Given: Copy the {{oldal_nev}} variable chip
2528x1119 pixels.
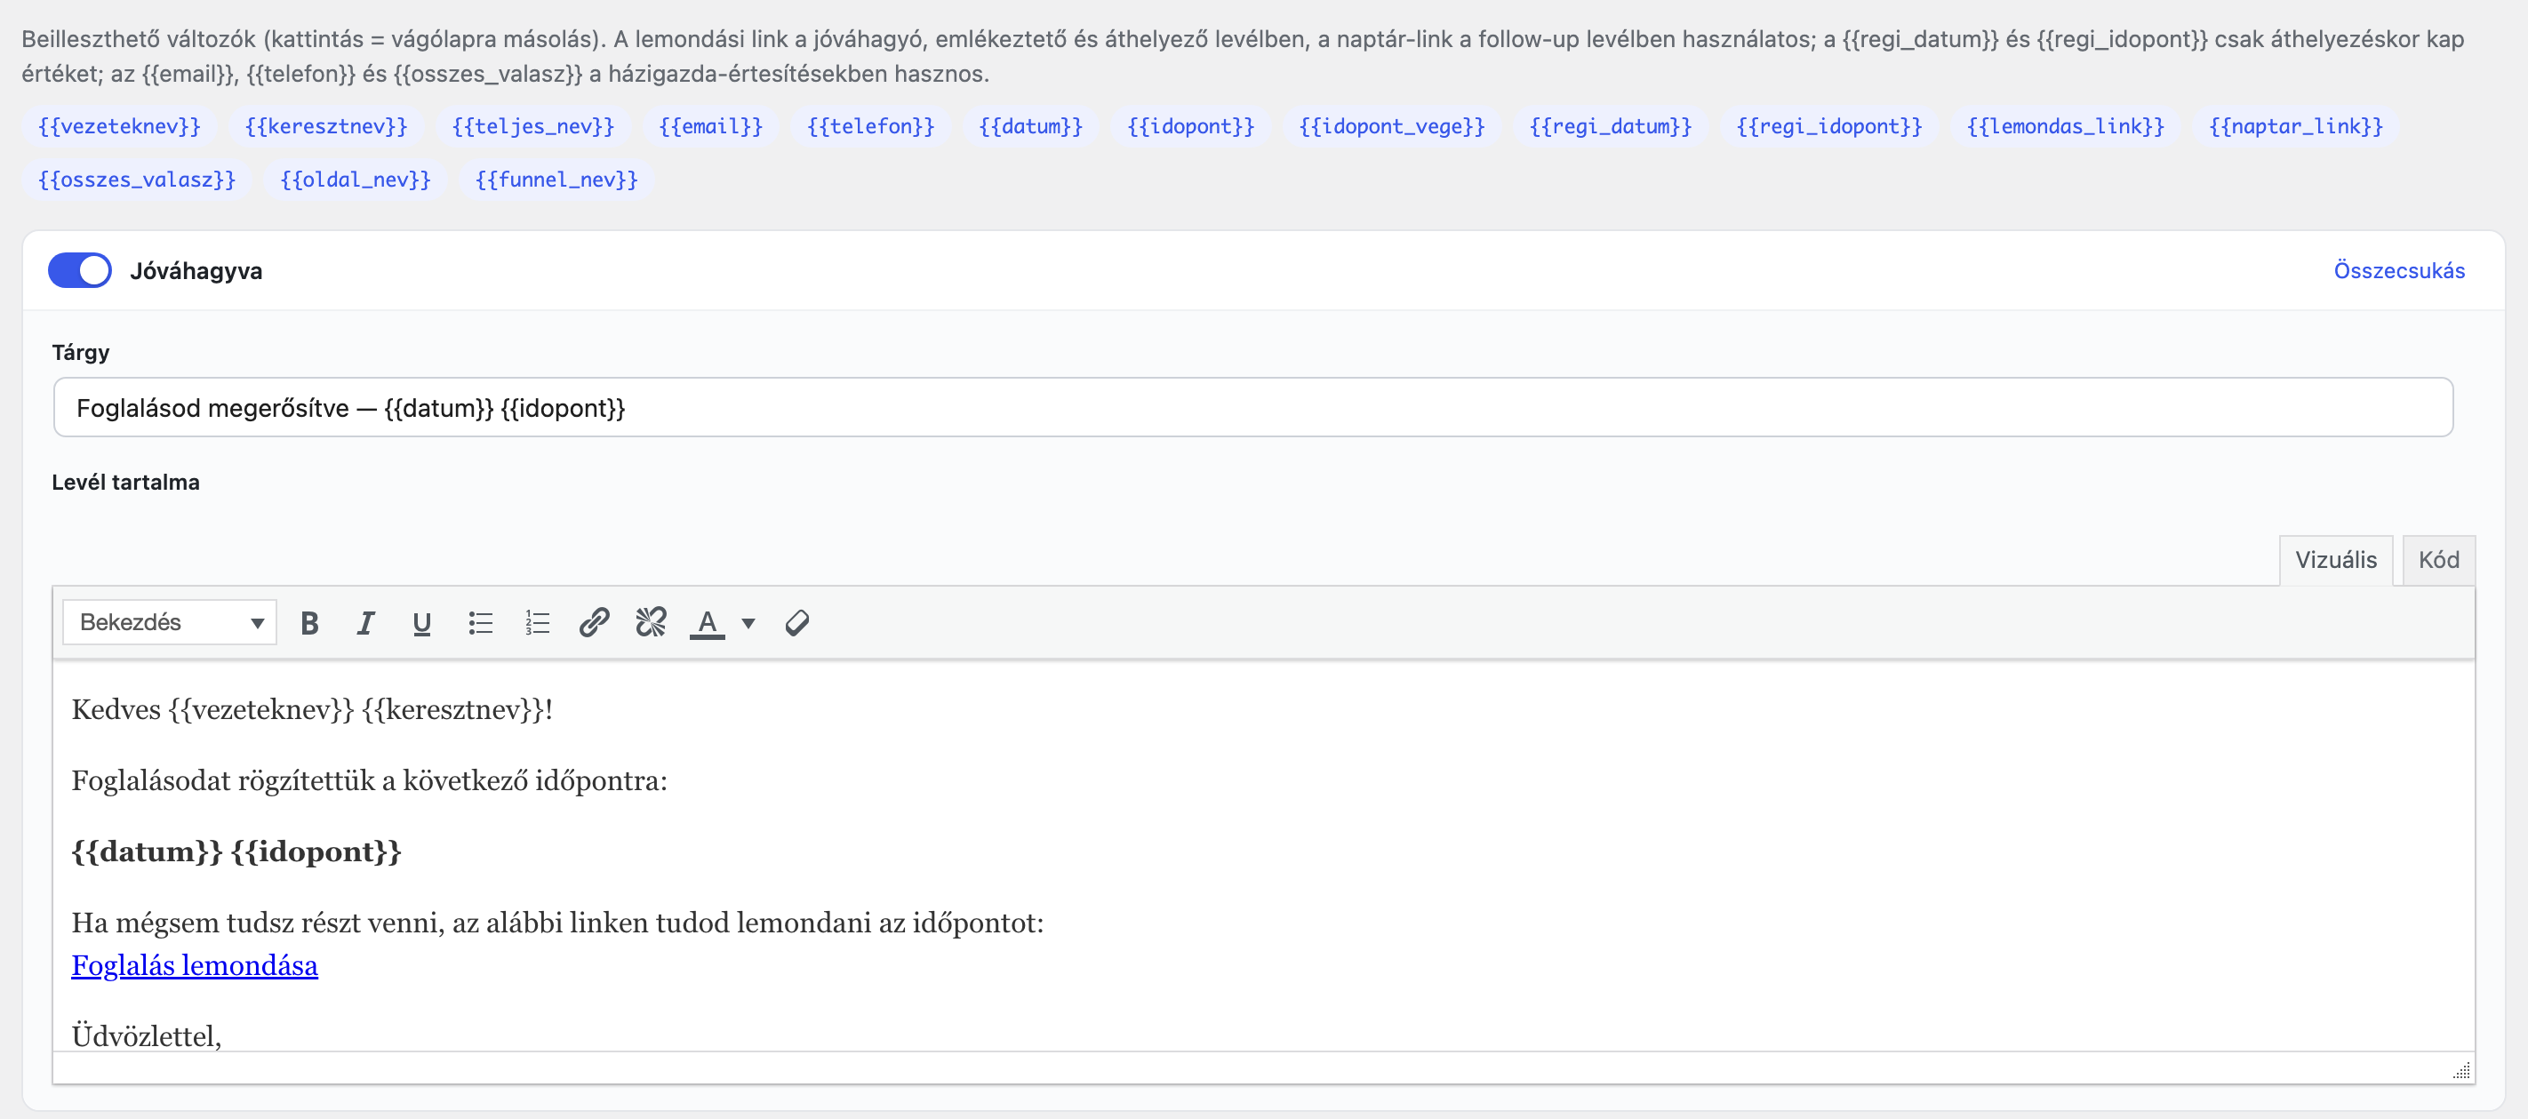Looking at the screenshot, I should 356,179.
